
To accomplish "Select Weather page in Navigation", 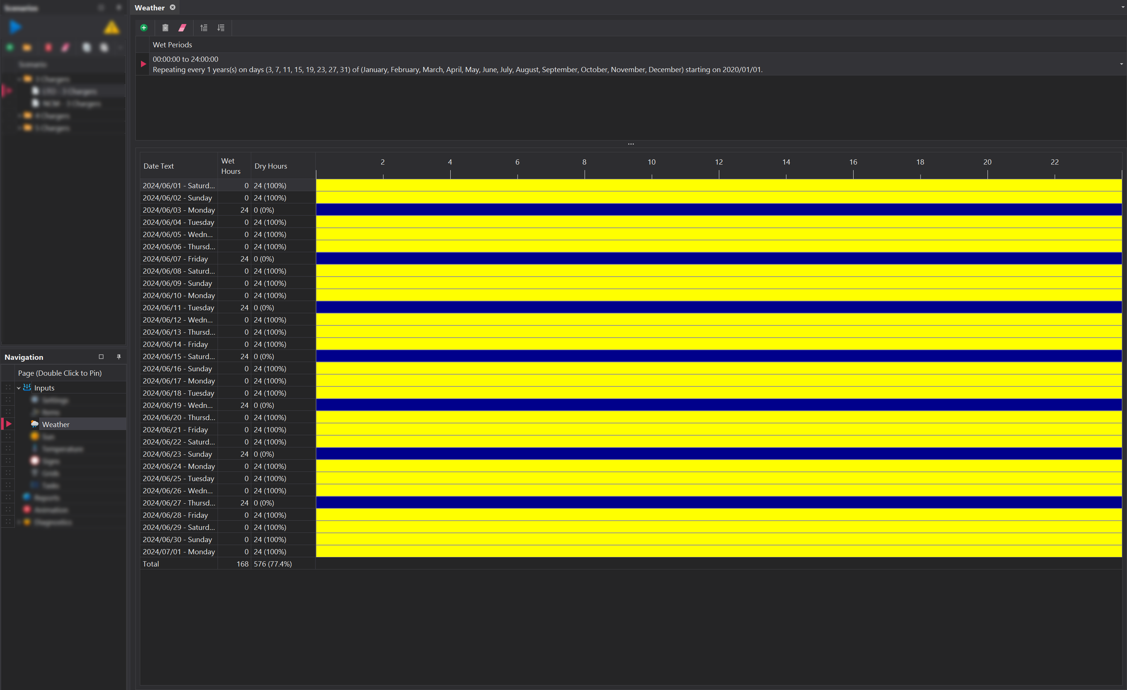I will (56, 425).
